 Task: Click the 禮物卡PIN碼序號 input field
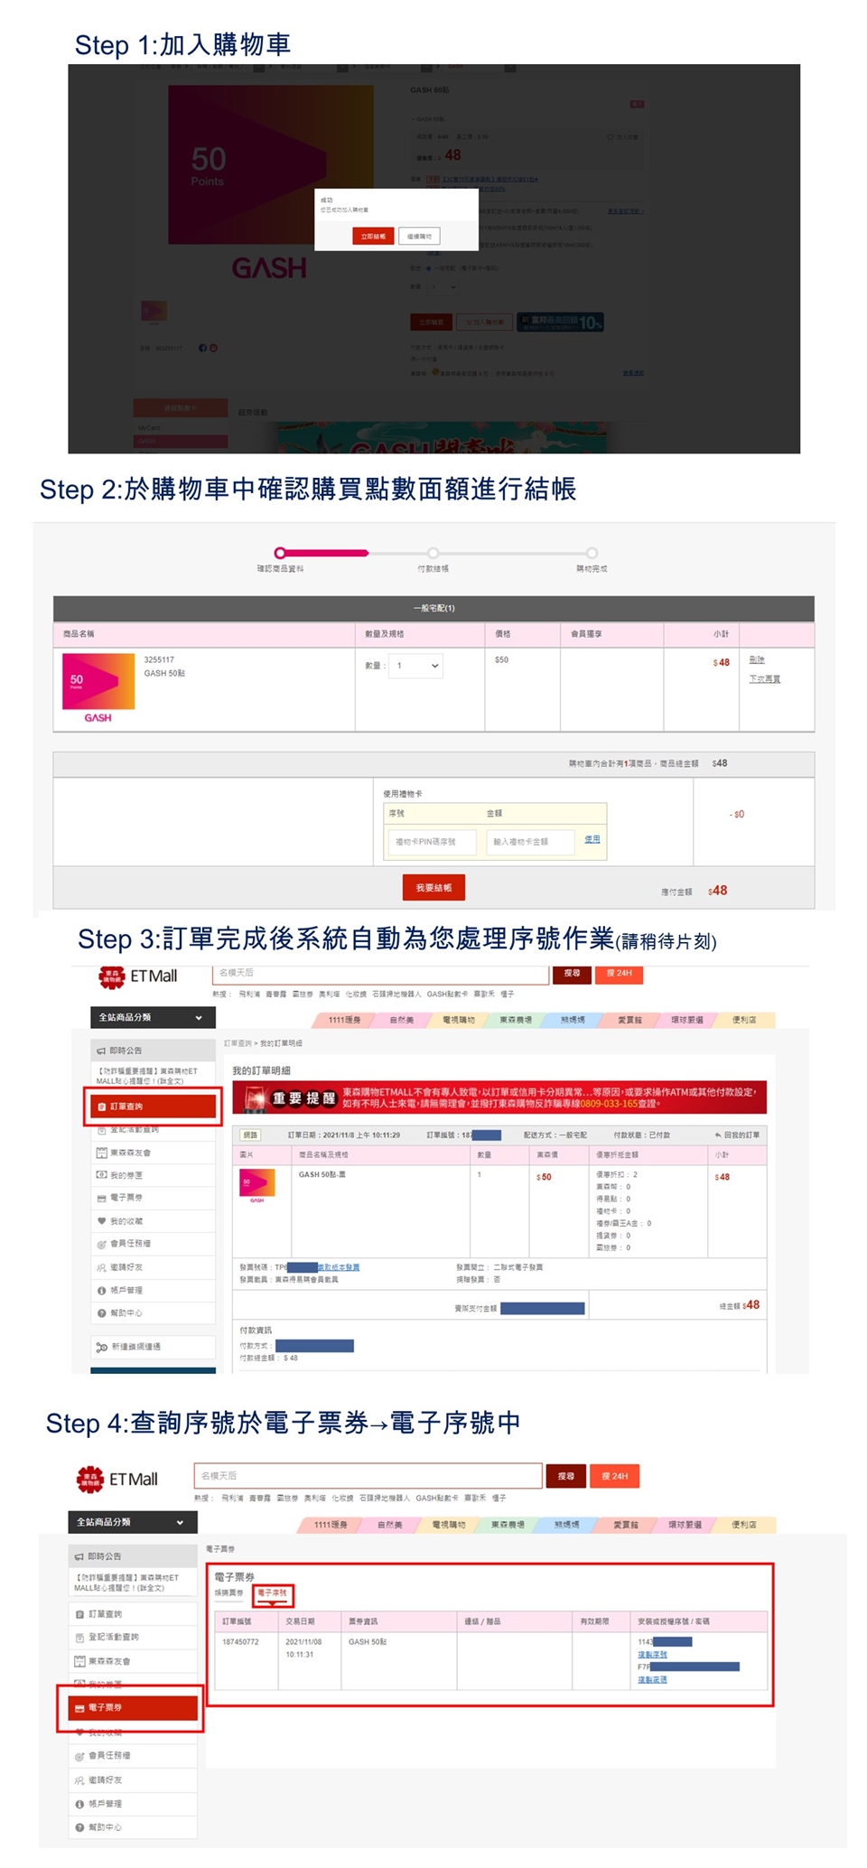[x=432, y=842]
